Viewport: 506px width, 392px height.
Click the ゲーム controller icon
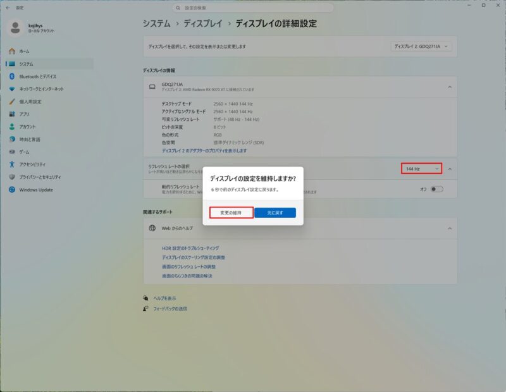point(12,152)
